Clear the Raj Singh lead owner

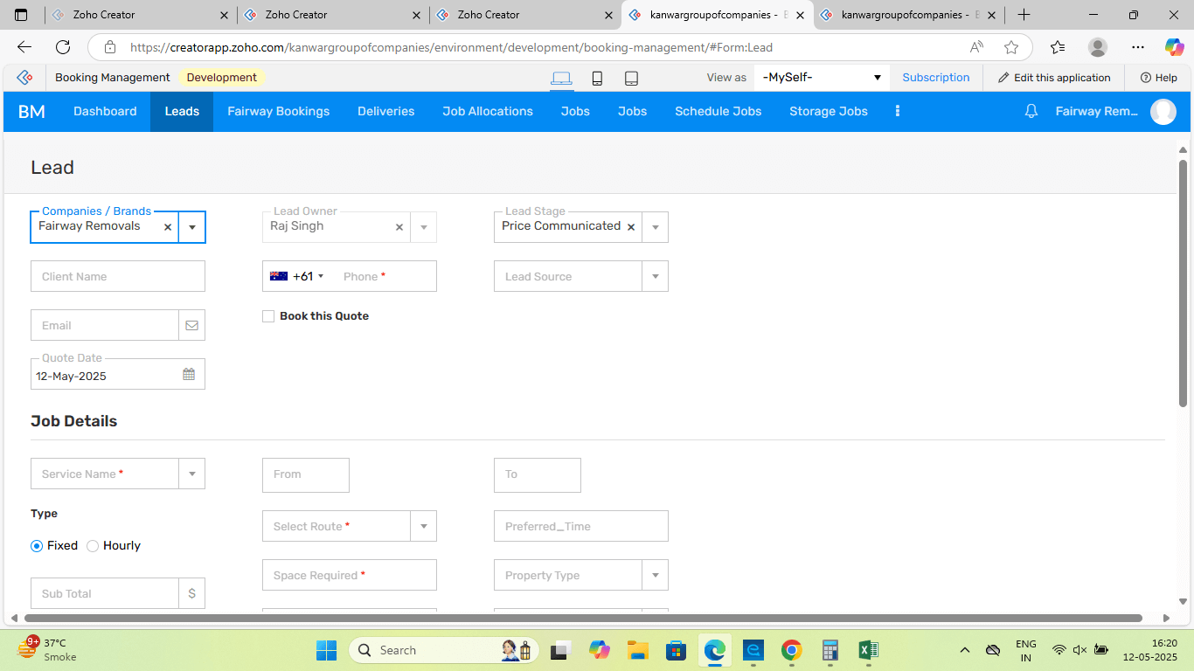pyautogui.click(x=399, y=227)
